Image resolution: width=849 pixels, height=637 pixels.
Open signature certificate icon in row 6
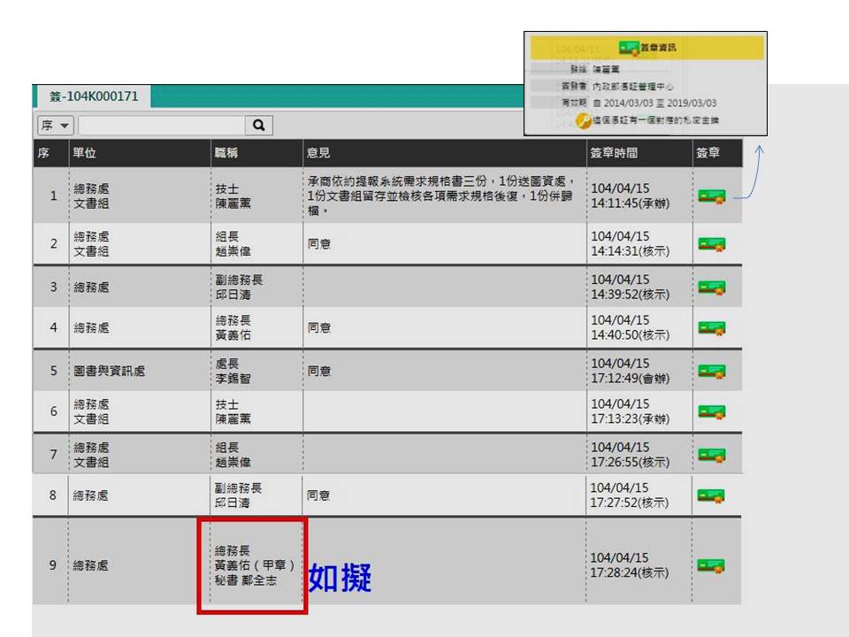(x=711, y=412)
